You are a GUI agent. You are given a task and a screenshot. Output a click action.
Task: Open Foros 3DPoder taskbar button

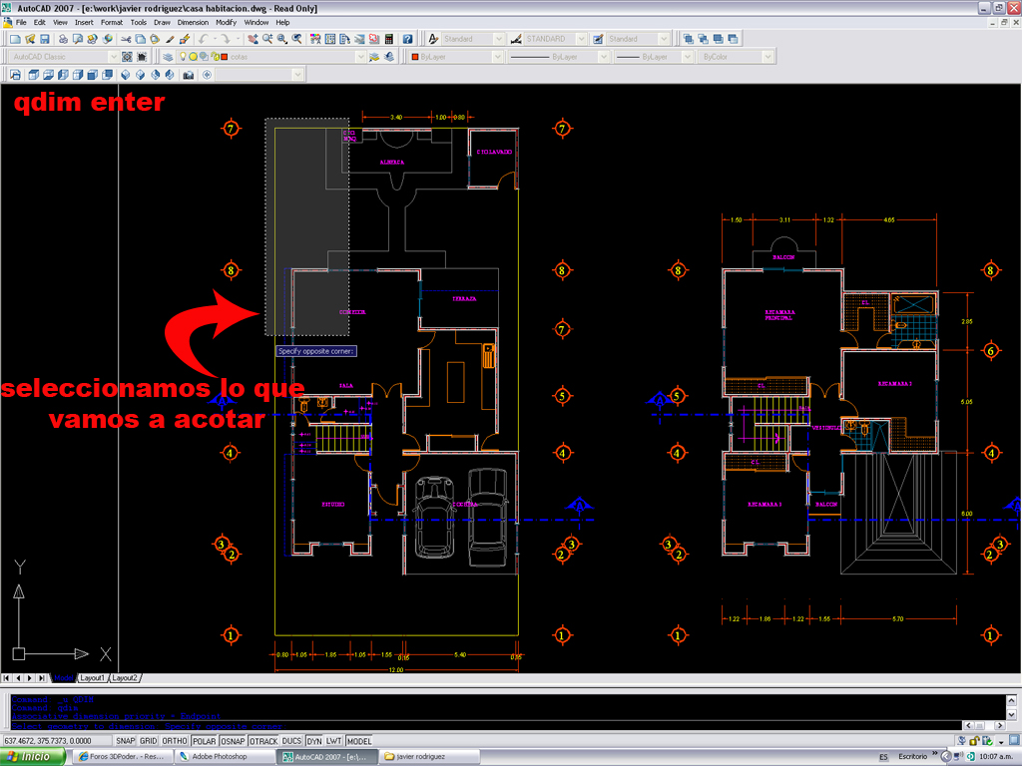(x=122, y=757)
